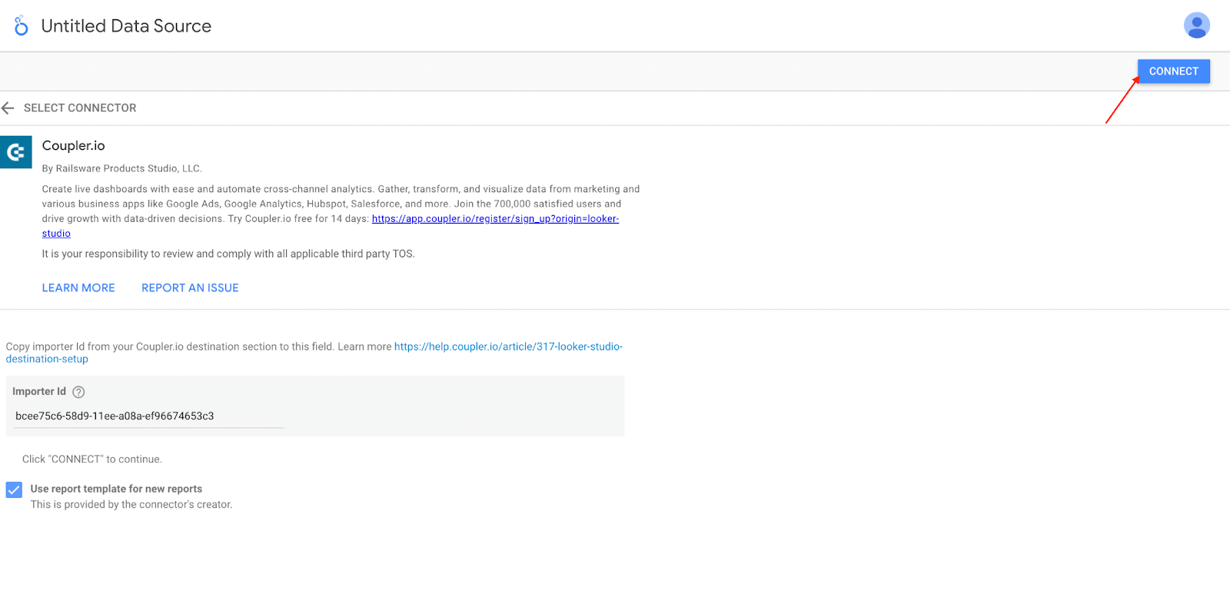Open the LEARN MORE link
Viewport: 1230px width, 597px height.
tap(78, 288)
